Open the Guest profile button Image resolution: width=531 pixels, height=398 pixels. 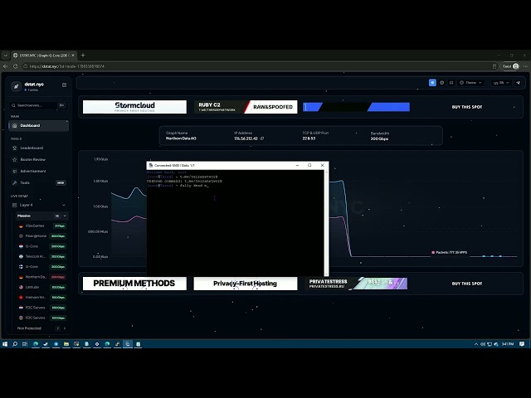(510, 66)
